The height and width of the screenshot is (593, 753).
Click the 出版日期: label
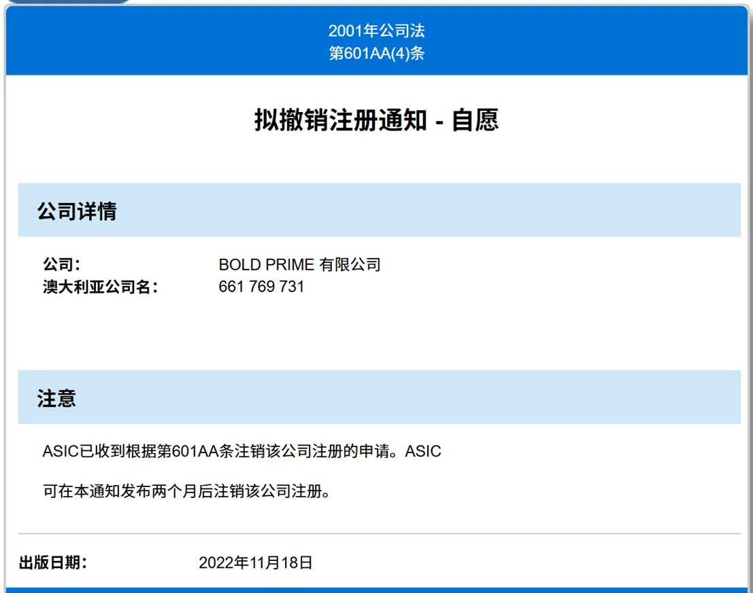click(53, 562)
